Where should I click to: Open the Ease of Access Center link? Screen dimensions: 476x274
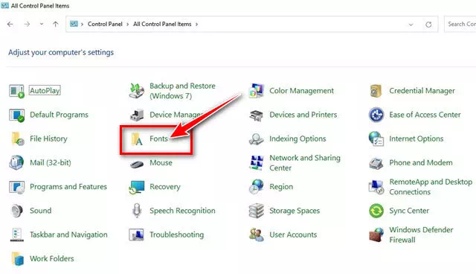425,115
